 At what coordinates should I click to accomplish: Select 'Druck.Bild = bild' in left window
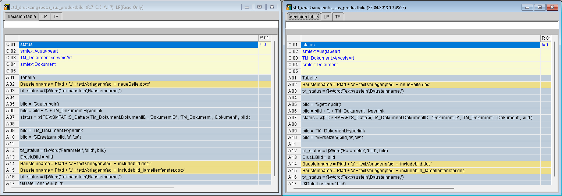click(139, 157)
